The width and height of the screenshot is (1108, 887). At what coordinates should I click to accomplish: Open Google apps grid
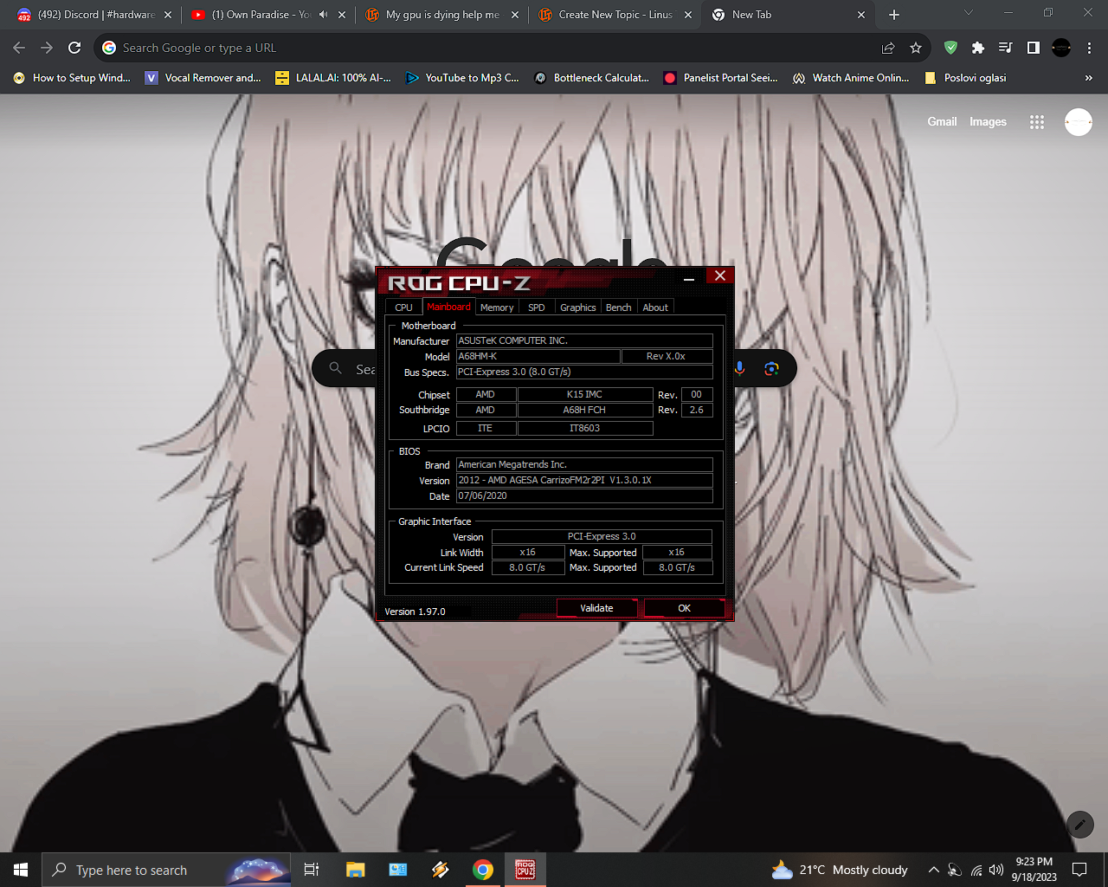(1037, 122)
